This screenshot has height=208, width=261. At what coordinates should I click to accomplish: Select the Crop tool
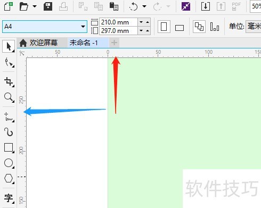(9, 82)
